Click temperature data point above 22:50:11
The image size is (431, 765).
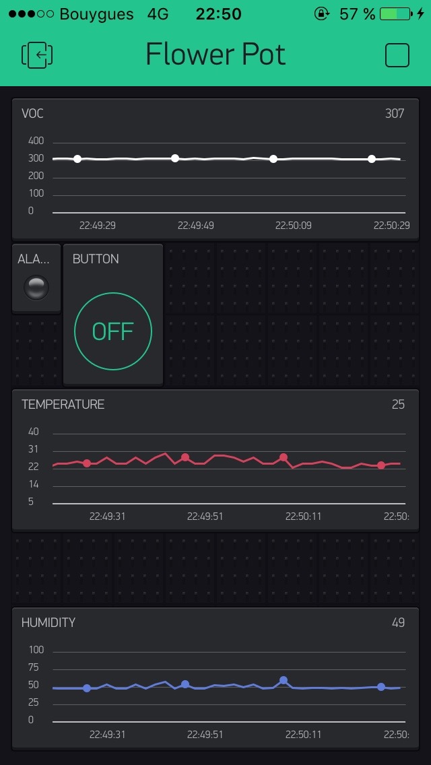(x=284, y=457)
